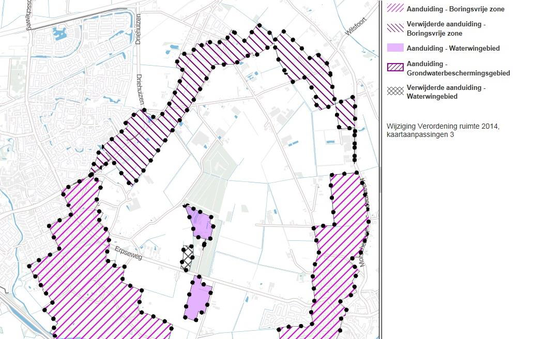
Task: Click the lower solid purple Waterwingebied polygon
Action: pyautogui.click(x=198, y=298)
